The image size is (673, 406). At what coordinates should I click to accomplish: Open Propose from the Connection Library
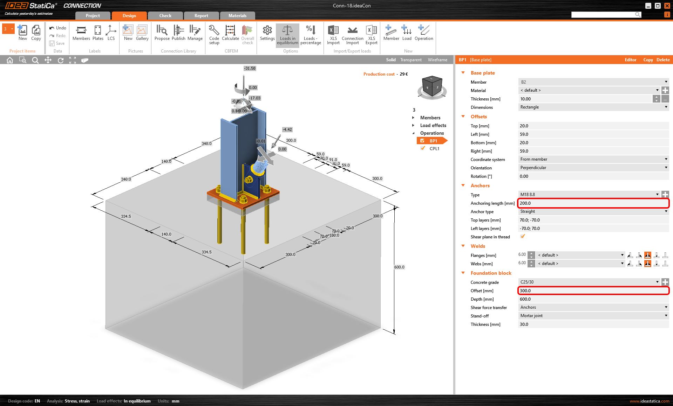(x=162, y=33)
